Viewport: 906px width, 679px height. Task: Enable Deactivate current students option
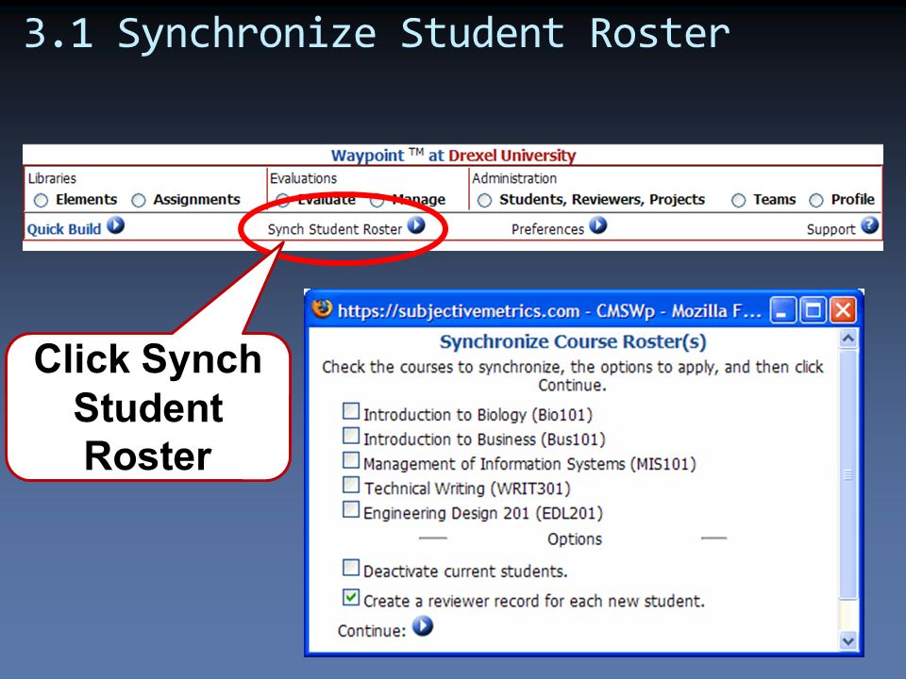click(351, 568)
